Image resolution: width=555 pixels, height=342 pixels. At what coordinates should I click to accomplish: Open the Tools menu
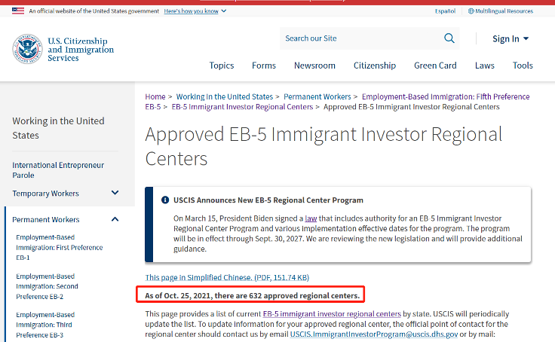coord(523,66)
